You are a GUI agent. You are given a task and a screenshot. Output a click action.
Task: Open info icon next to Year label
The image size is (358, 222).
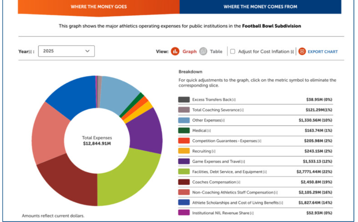coord(30,52)
